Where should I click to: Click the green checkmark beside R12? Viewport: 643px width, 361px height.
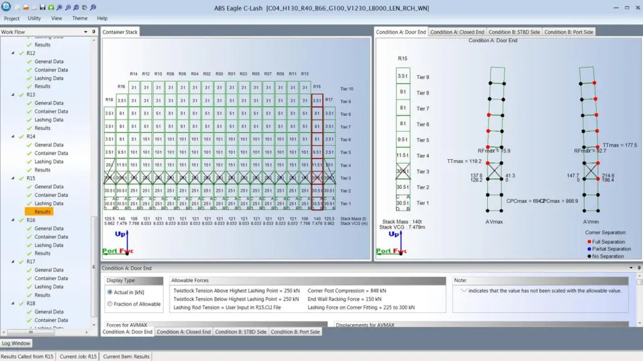pyautogui.click(x=21, y=53)
